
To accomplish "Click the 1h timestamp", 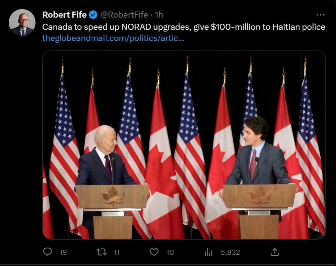I will pyautogui.click(x=159, y=15).
